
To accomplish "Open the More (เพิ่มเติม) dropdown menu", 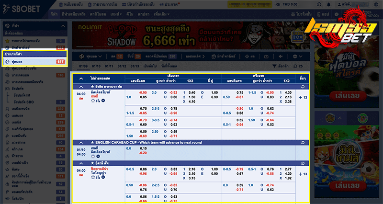I will tap(162, 14).
